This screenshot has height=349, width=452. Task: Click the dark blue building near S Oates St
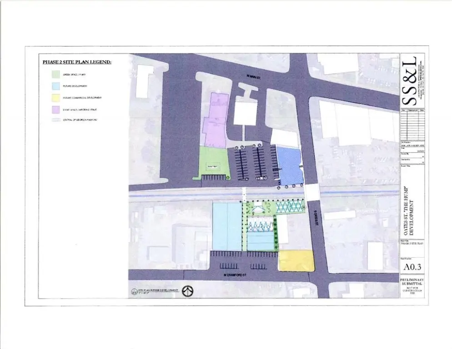(289, 165)
